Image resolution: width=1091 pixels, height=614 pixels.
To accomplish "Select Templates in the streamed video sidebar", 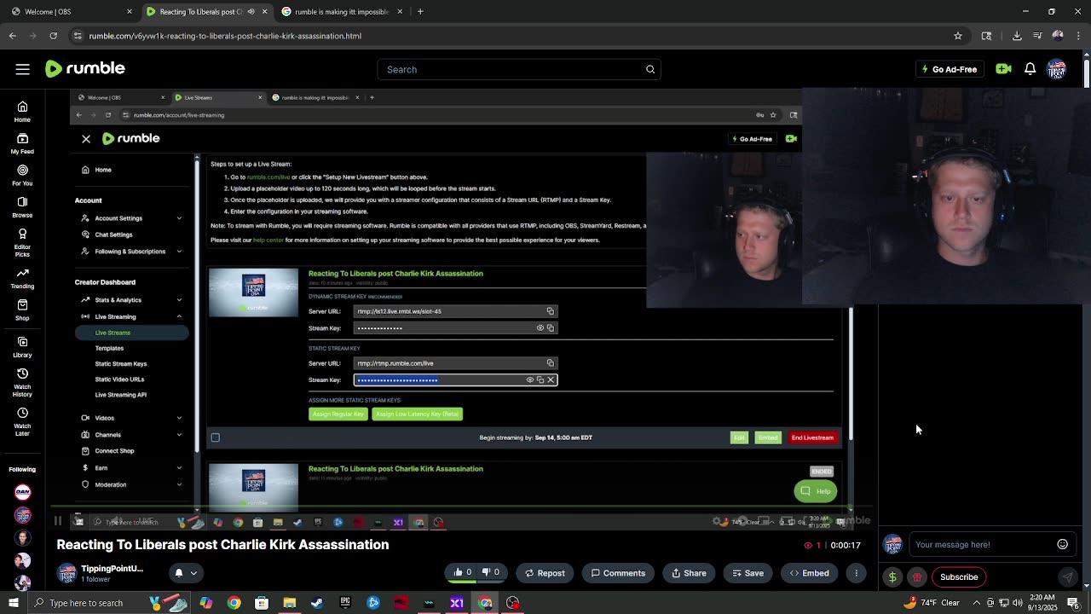I will click(x=109, y=348).
